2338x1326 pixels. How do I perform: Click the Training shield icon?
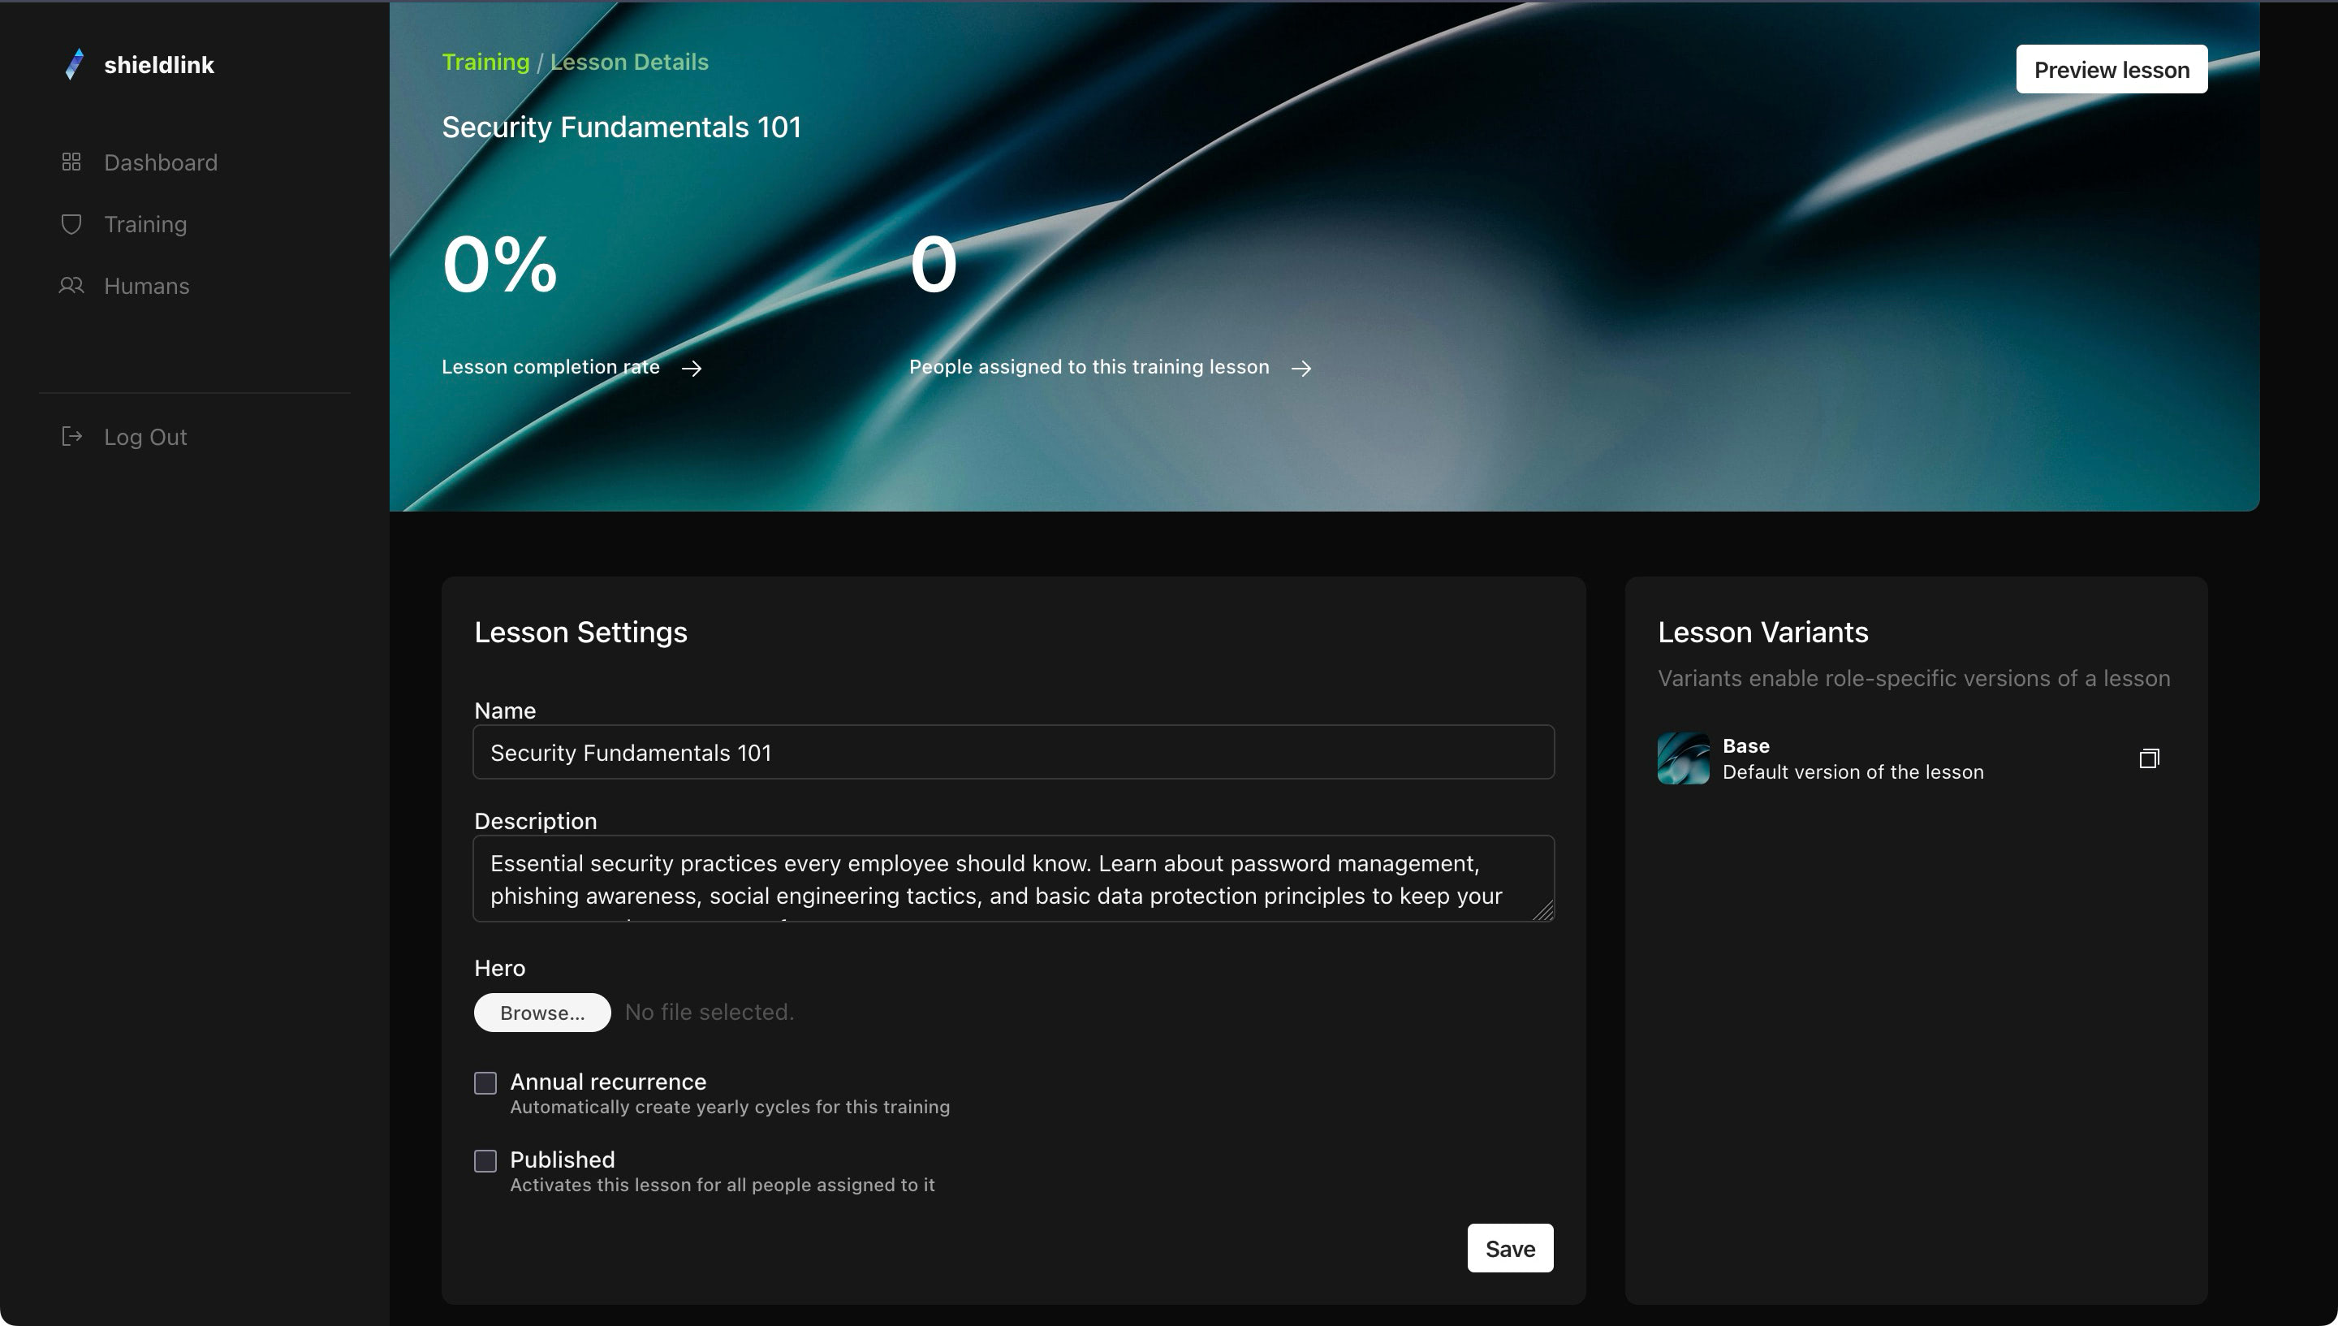point(71,224)
